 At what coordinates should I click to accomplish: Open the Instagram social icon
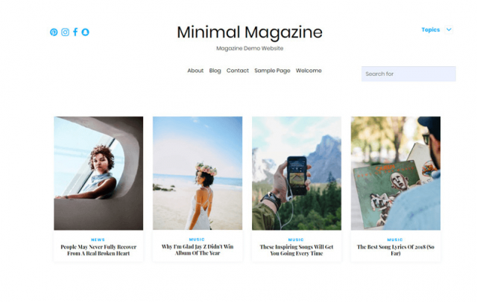pyautogui.click(x=65, y=32)
